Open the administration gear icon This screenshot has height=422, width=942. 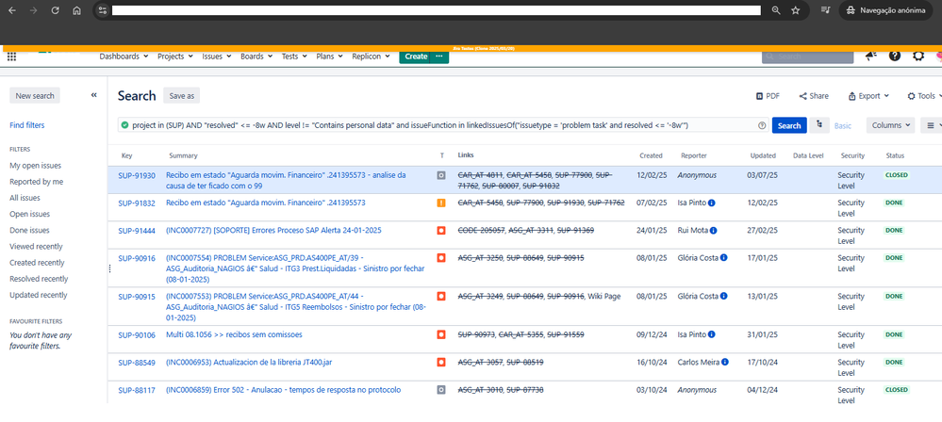[918, 56]
